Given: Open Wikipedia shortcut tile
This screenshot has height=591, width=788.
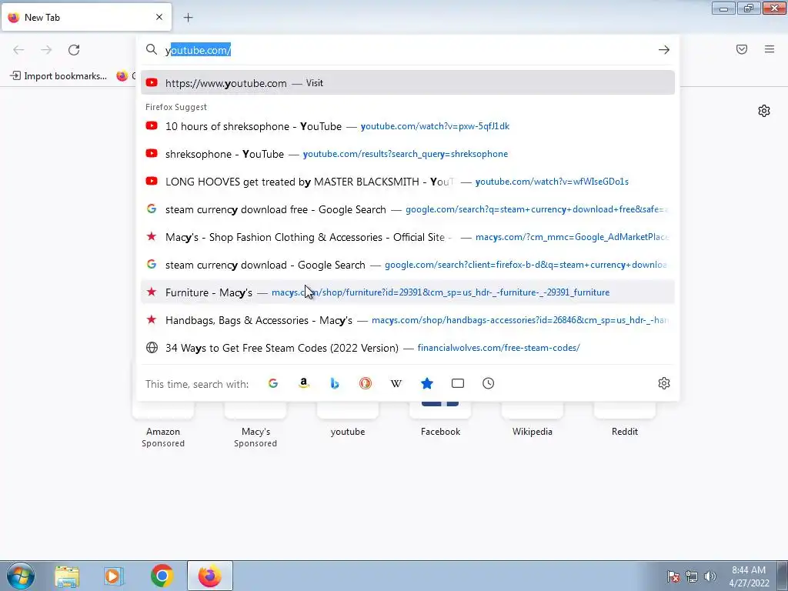Looking at the screenshot, I should [533, 421].
